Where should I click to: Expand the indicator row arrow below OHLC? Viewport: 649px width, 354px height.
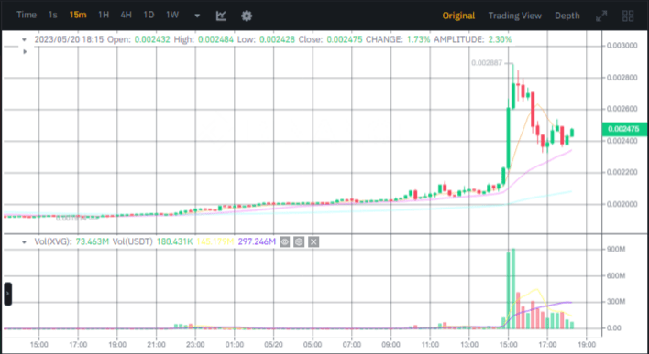[x=25, y=51]
